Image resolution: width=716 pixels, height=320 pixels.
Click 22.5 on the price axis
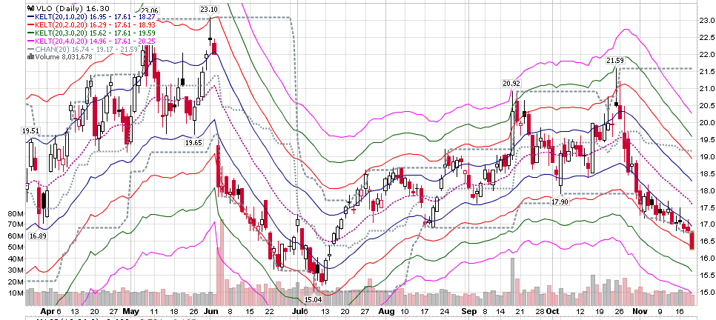[x=707, y=38]
